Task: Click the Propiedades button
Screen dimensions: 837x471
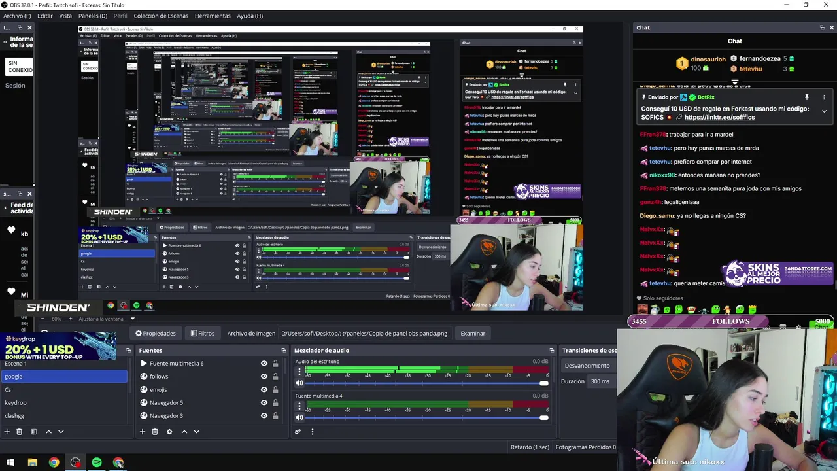Action: coord(156,333)
